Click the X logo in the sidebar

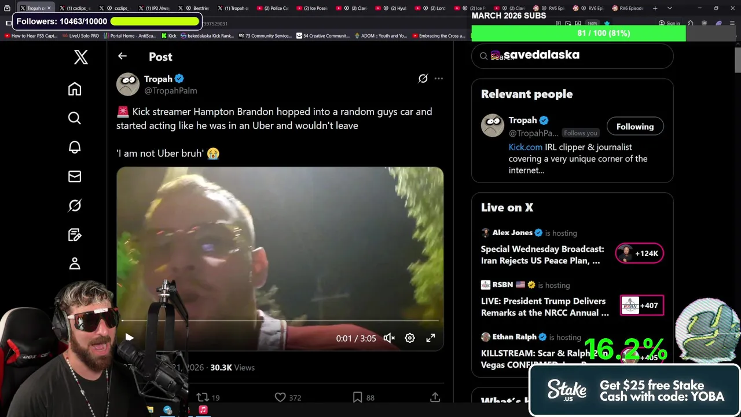[x=81, y=57]
